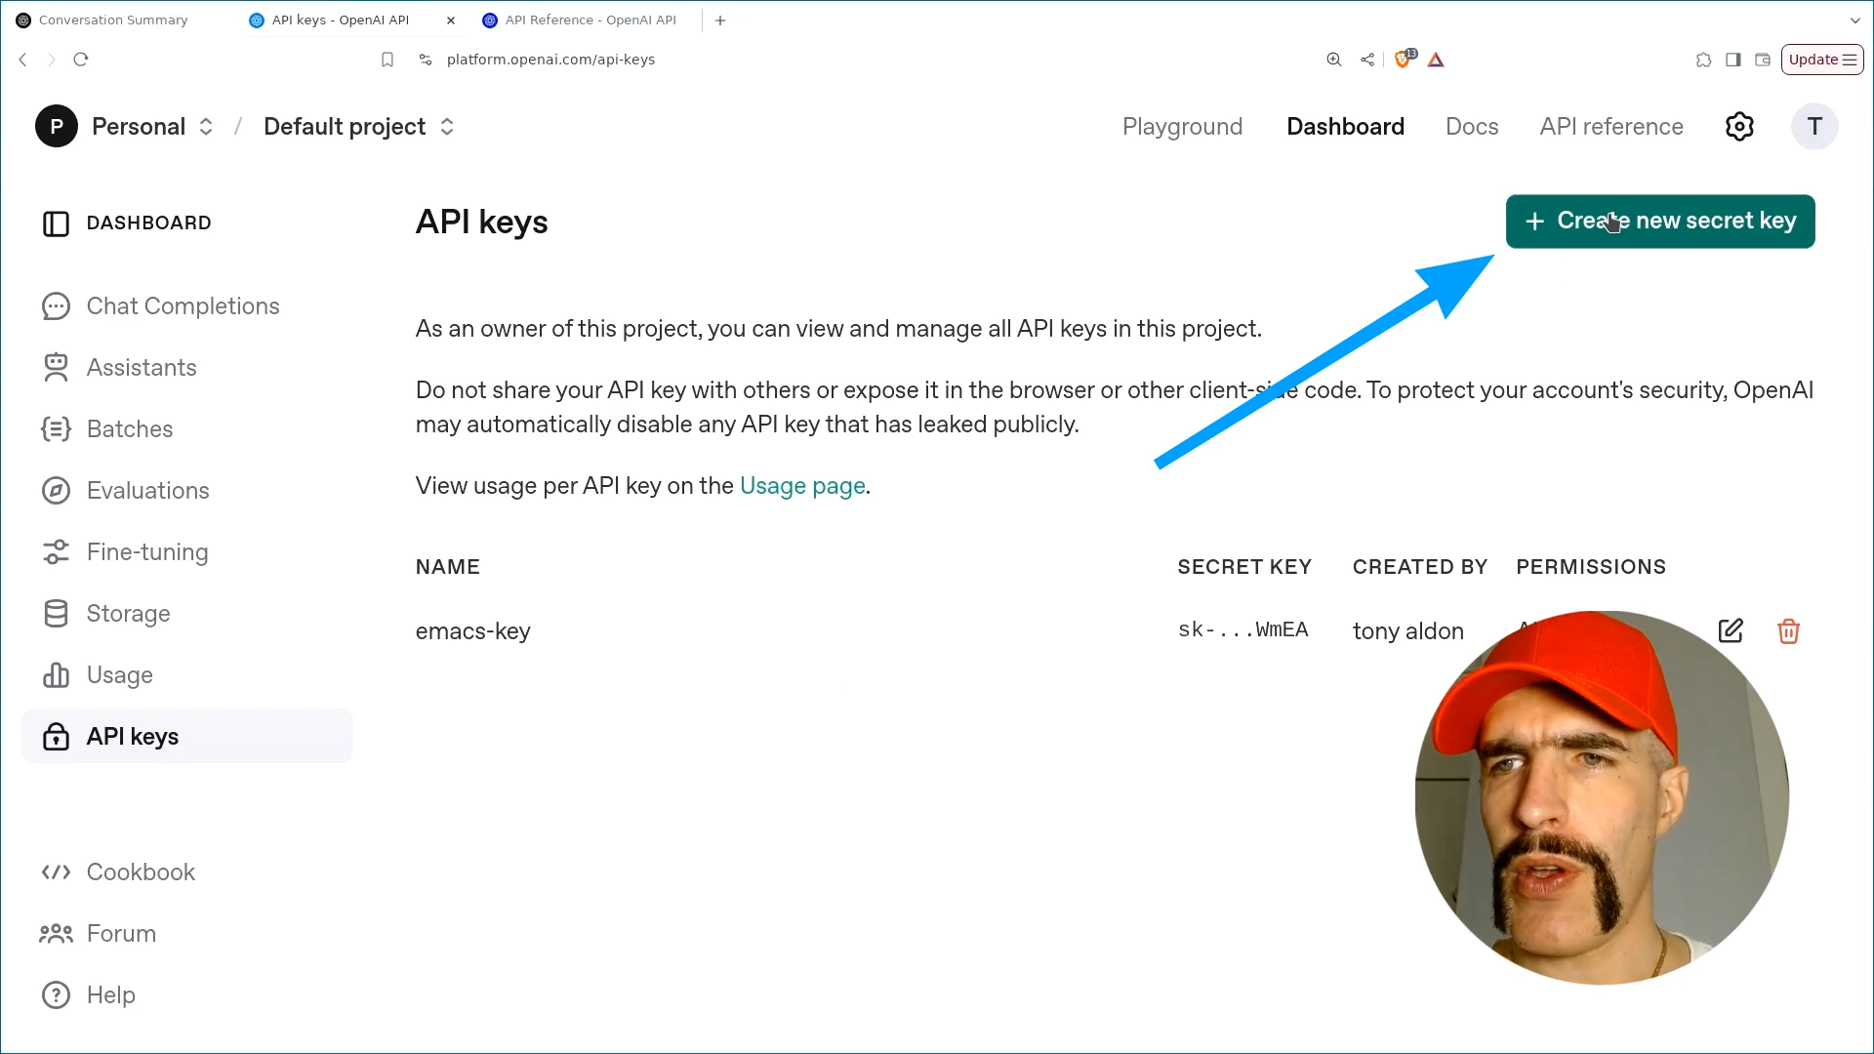Create new secret key

(1659, 222)
